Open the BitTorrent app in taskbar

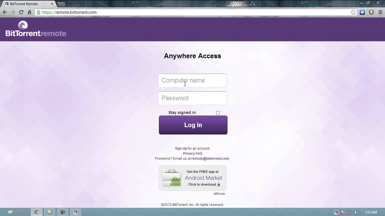click(75, 212)
